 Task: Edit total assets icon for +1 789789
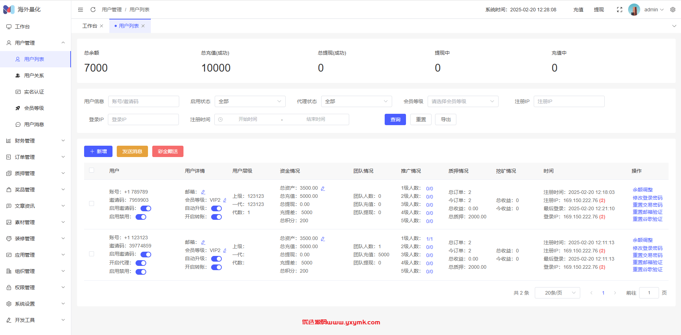323,188
